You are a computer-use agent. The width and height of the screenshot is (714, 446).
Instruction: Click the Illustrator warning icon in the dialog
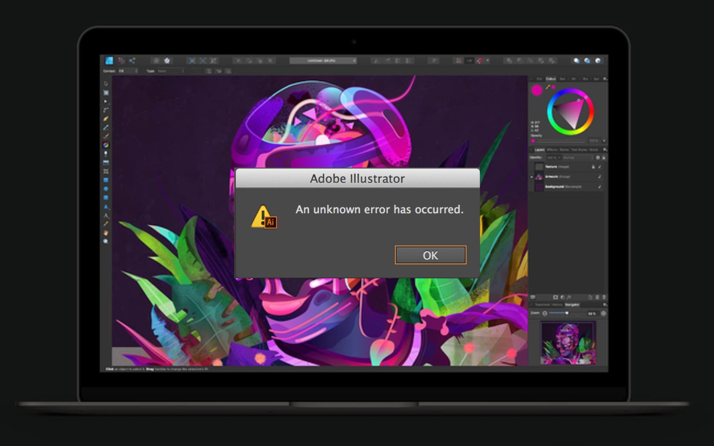tap(264, 217)
